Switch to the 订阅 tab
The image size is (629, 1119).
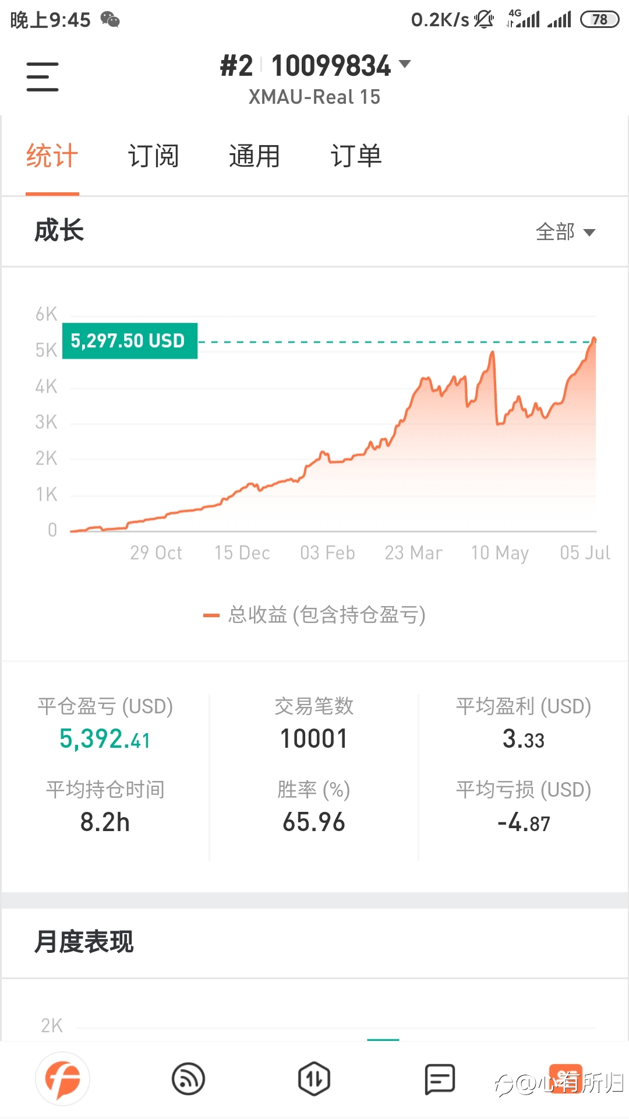click(153, 156)
